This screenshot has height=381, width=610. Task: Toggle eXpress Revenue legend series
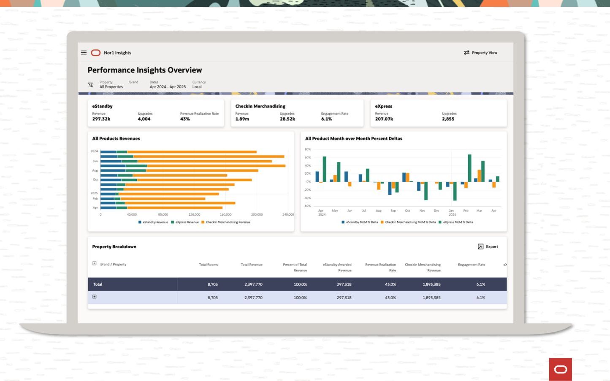pos(185,222)
